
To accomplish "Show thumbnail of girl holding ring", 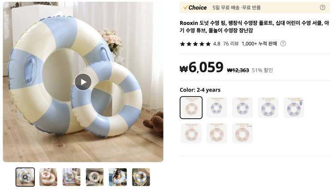I will pyautogui.click(x=118, y=177).
